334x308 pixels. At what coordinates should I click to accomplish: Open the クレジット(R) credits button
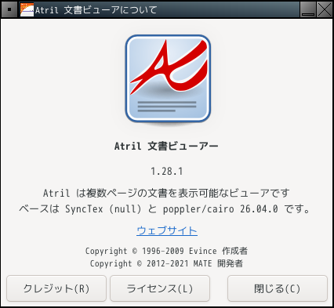coord(56,288)
